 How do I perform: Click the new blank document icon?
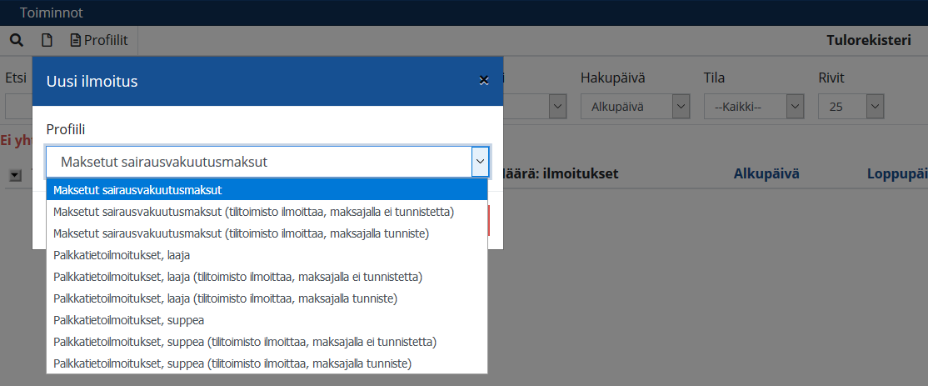(47, 40)
